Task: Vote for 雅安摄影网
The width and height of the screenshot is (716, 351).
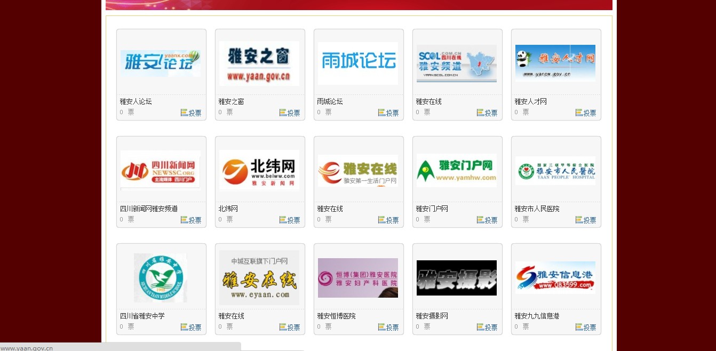Action: pyautogui.click(x=487, y=328)
